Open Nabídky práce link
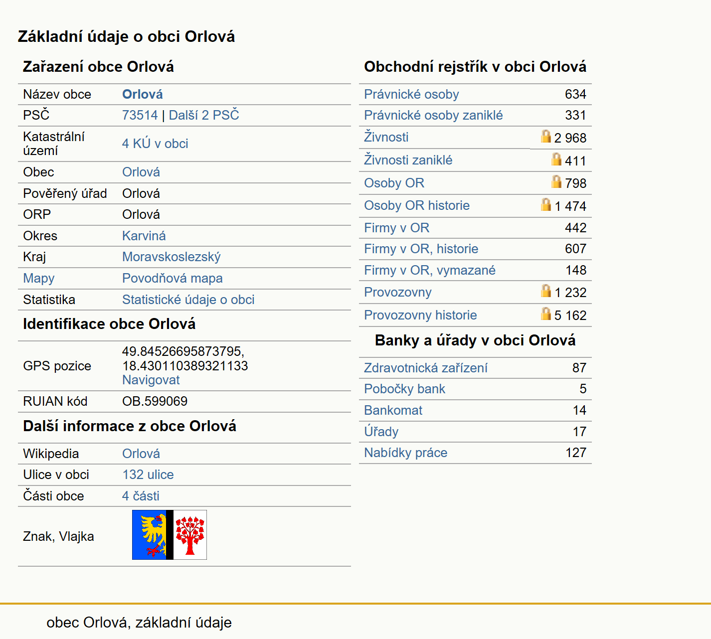The height and width of the screenshot is (639, 711). click(406, 453)
